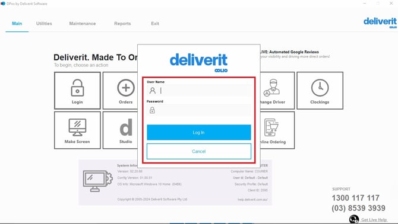Minimize the DPos window

(x=365, y=4)
